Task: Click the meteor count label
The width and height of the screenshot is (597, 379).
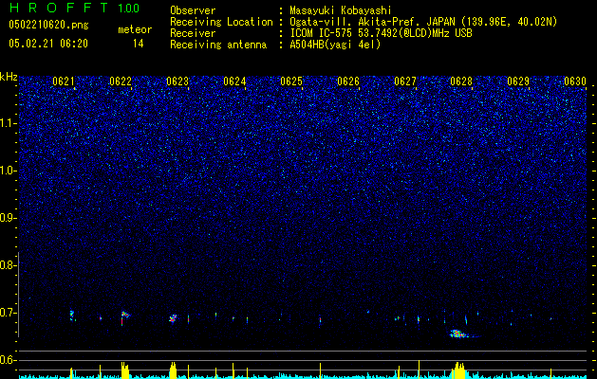Action: [135, 29]
